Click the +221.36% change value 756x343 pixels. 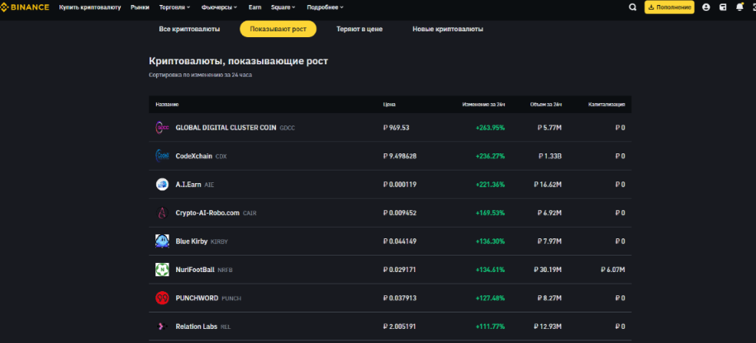490,185
